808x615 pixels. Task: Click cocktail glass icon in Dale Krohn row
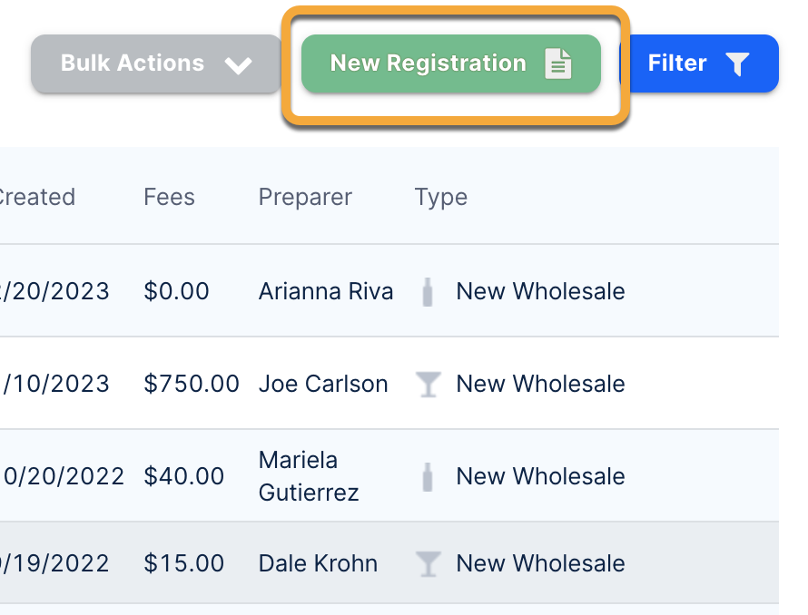[428, 564]
